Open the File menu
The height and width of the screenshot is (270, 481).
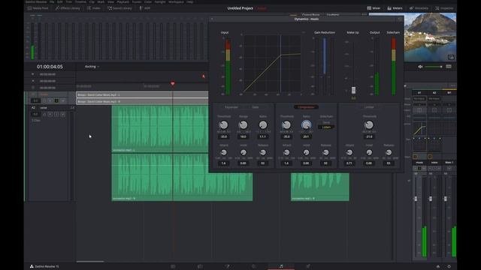pos(52,1)
